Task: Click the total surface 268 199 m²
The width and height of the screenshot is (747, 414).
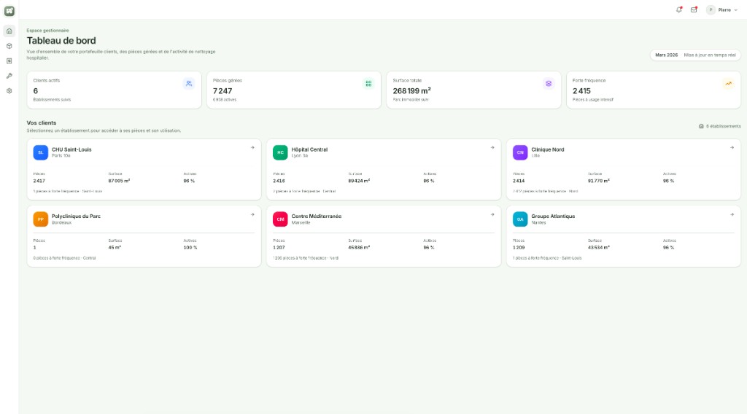Action: coord(411,91)
